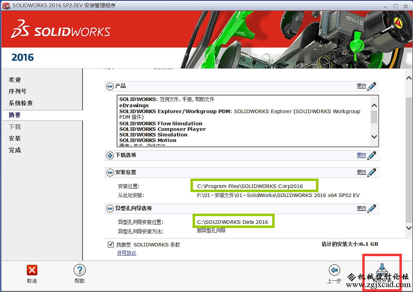Click main panel scroll down arrow
The width and height of the screenshot is (413, 292).
coord(409,228)
